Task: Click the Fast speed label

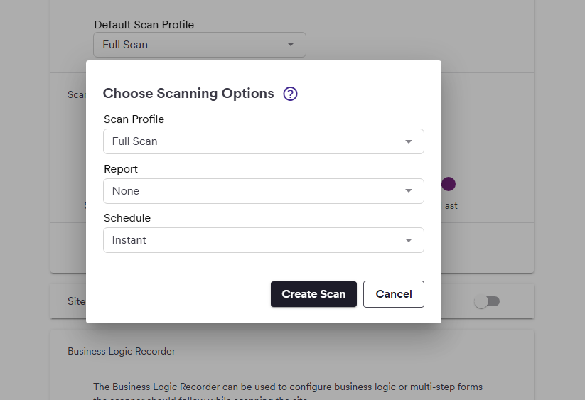Action: click(449, 206)
